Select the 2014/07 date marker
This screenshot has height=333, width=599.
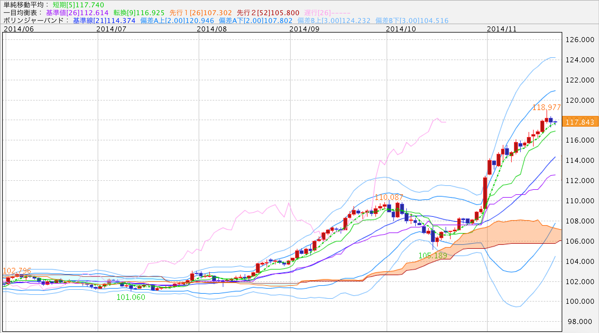pyautogui.click(x=111, y=29)
